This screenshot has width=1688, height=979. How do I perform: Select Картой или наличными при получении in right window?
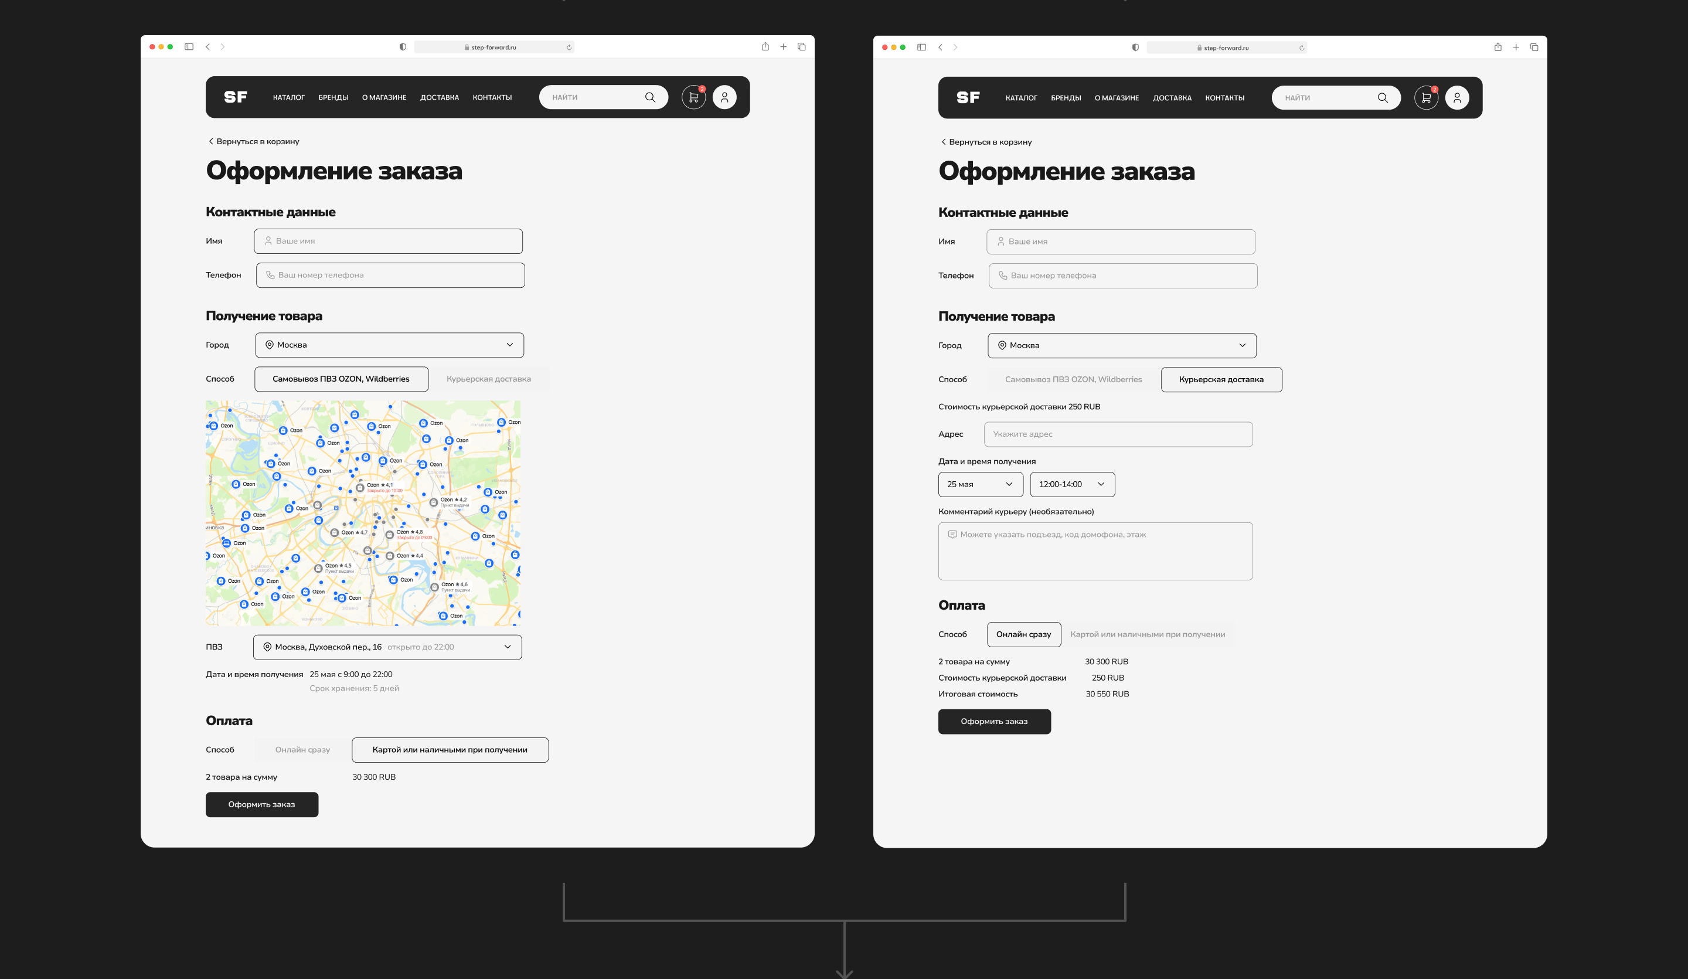coord(1147,634)
